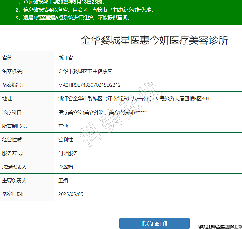The image size is (242, 229).
Task: Select the record number MA2HR9E7433070215D2212
Action: [89, 85]
